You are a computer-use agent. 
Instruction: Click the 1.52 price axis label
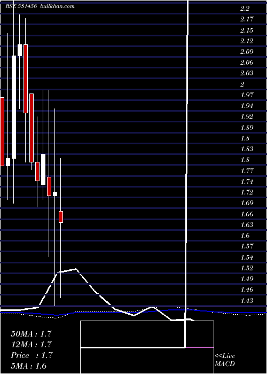pos(247,268)
